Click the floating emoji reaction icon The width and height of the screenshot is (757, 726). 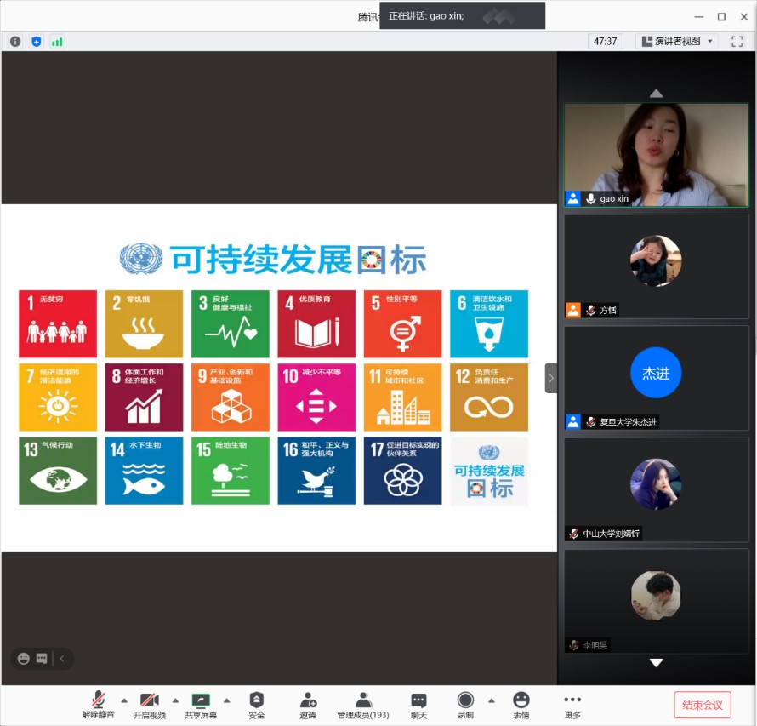point(23,659)
